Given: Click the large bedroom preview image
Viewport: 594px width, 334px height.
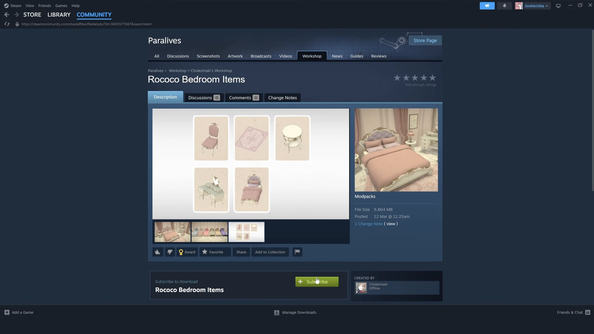Looking at the screenshot, I should coord(396,150).
